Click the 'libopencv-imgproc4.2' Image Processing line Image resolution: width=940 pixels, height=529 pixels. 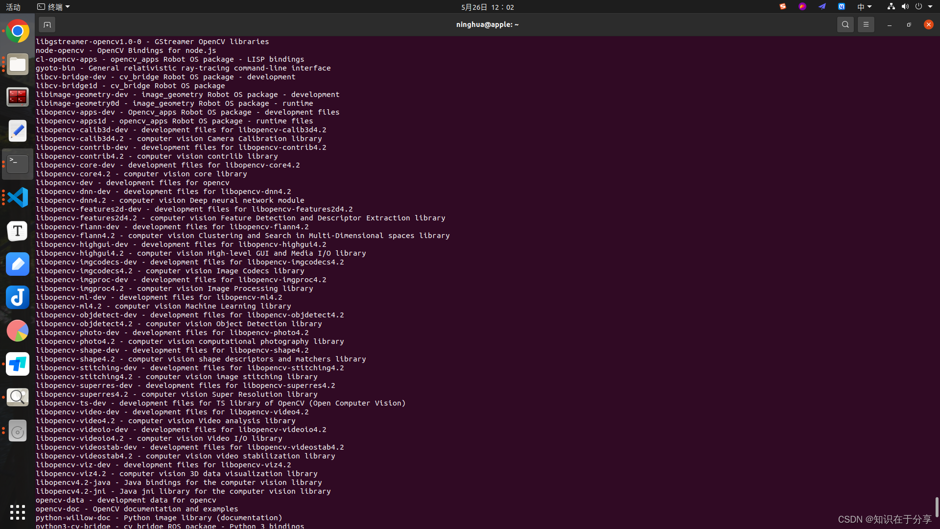click(x=174, y=289)
